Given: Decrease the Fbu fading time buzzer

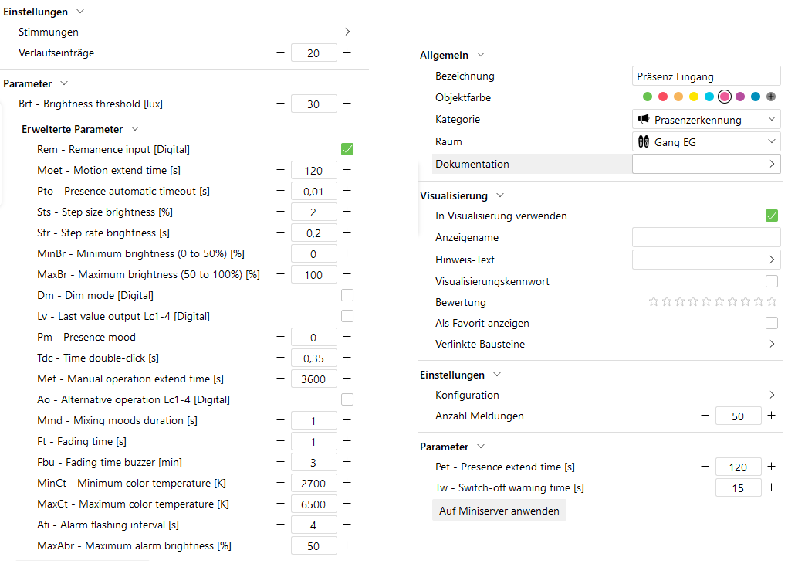Looking at the screenshot, I should [279, 462].
